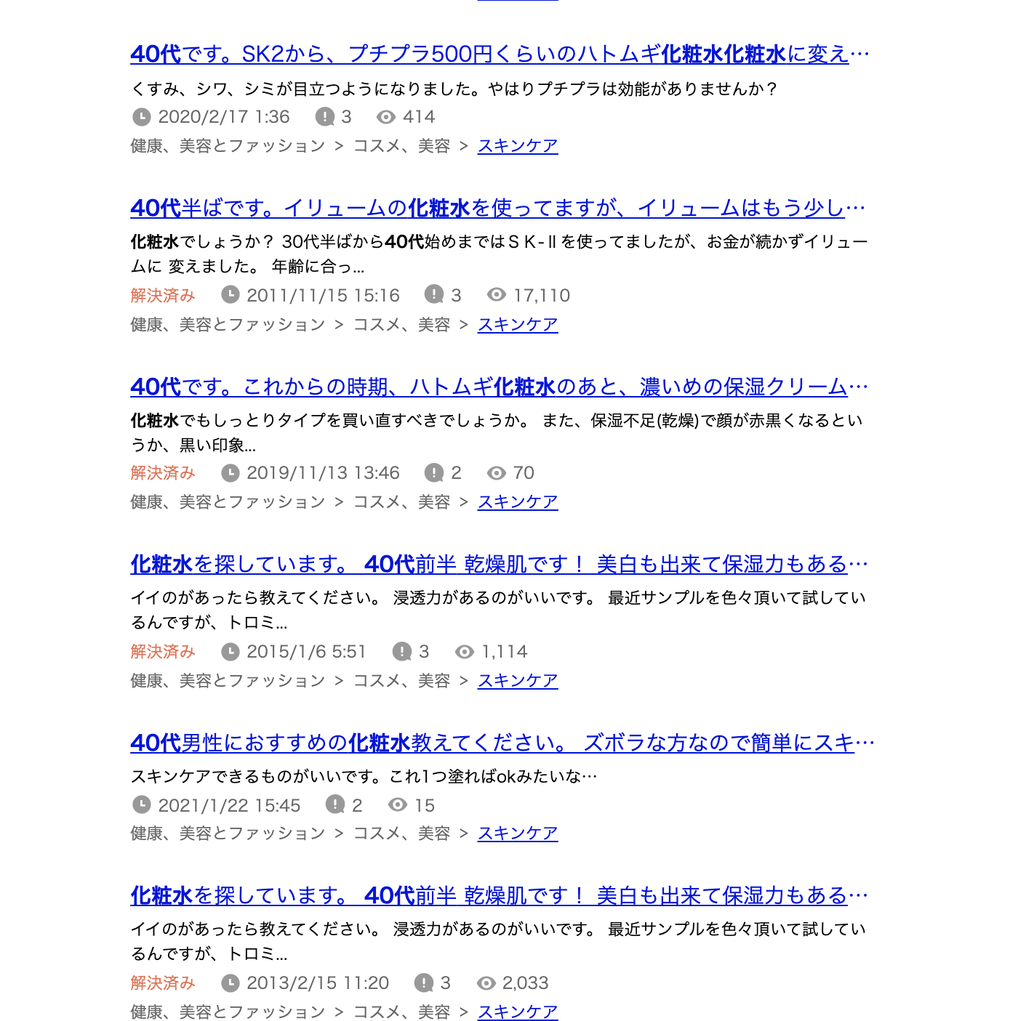Image resolution: width=1034 pixels, height=1021 pixels.
Task: Open question about ハトムギ化粧水 and 保湿クリーム
Action: (500, 387)
